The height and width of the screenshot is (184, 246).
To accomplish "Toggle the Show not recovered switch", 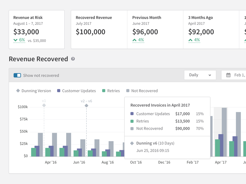I will click(x=17, y=75).
